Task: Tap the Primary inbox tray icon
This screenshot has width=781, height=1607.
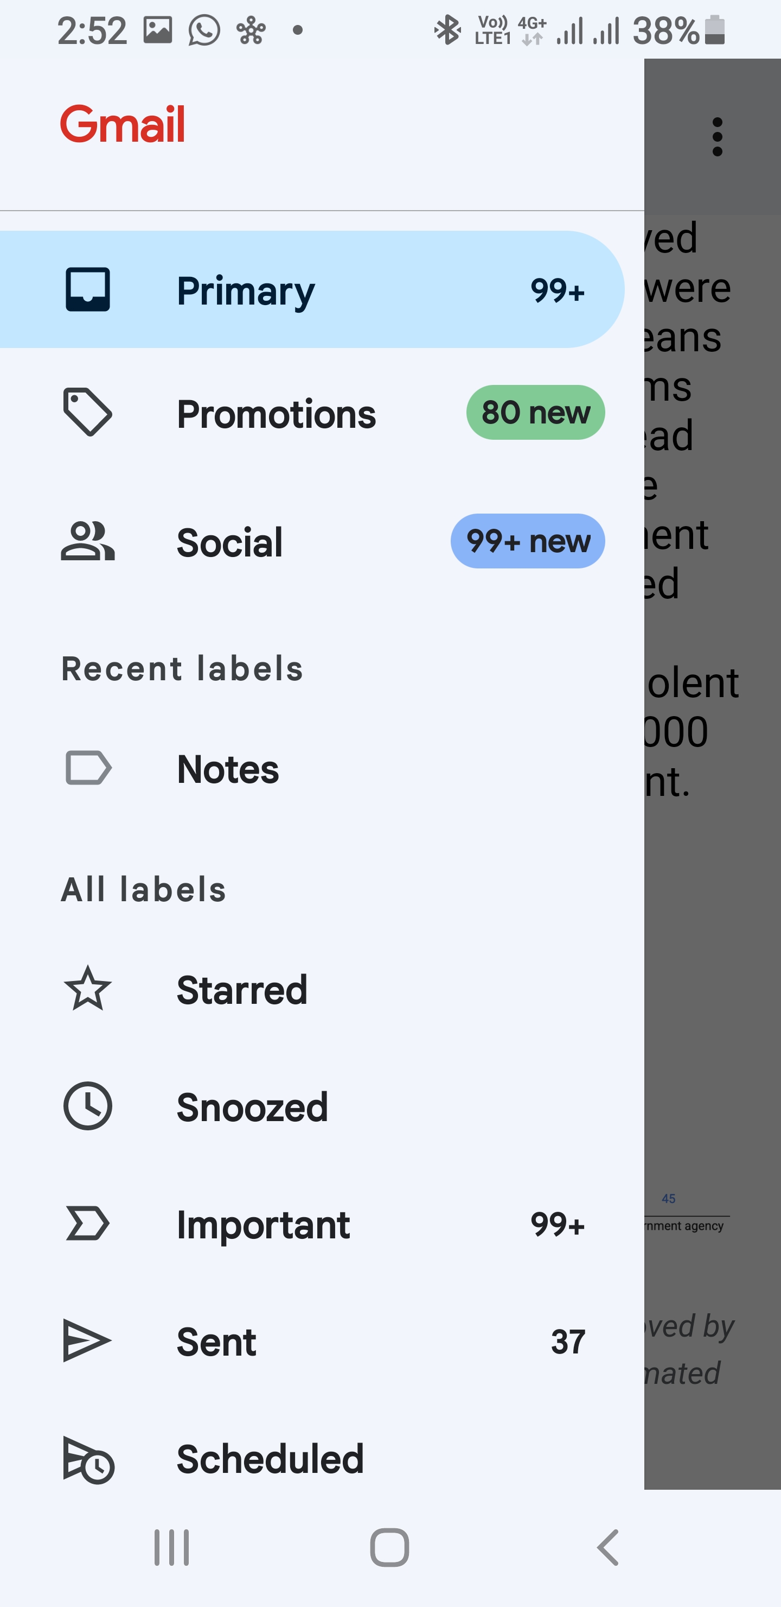Action: (88, 289)
